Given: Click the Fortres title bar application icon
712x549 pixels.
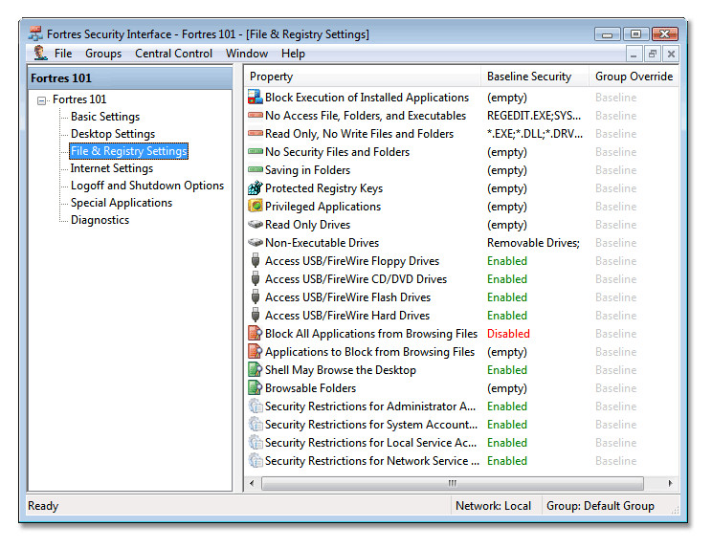Looking at the screenshot, I should 35,34.
